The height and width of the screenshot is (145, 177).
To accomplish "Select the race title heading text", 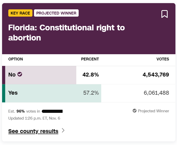I will tap(66, 33).
